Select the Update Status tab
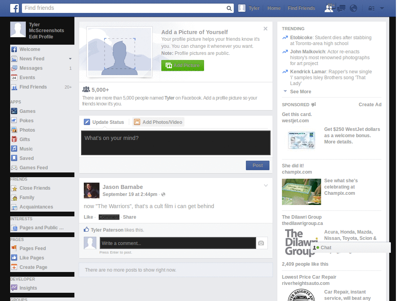Screen dimensions: 401x301 pos(104,122)
